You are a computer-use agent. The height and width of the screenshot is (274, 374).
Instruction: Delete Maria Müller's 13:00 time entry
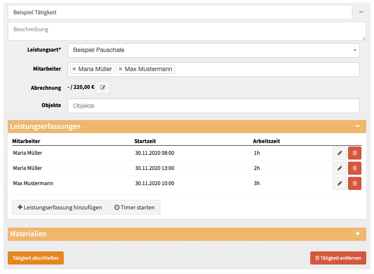tap(354, 168)
